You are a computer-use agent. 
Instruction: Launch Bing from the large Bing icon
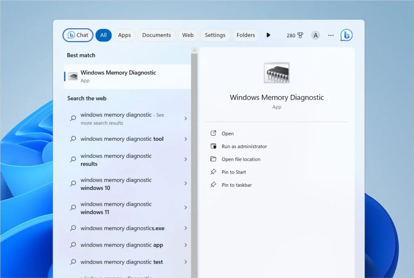click(x=346, y=35)
